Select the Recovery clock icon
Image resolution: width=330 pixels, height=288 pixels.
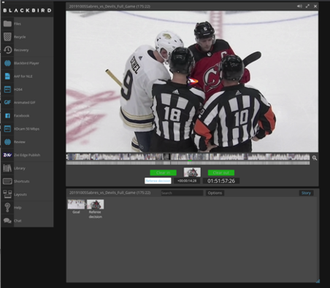point(7,50)
